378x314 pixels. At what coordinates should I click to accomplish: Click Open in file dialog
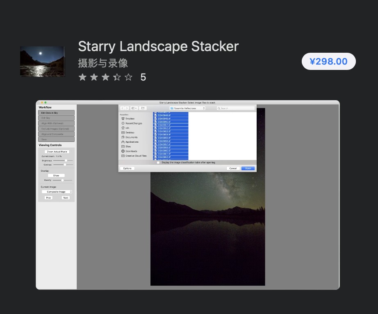coord(248,168)
